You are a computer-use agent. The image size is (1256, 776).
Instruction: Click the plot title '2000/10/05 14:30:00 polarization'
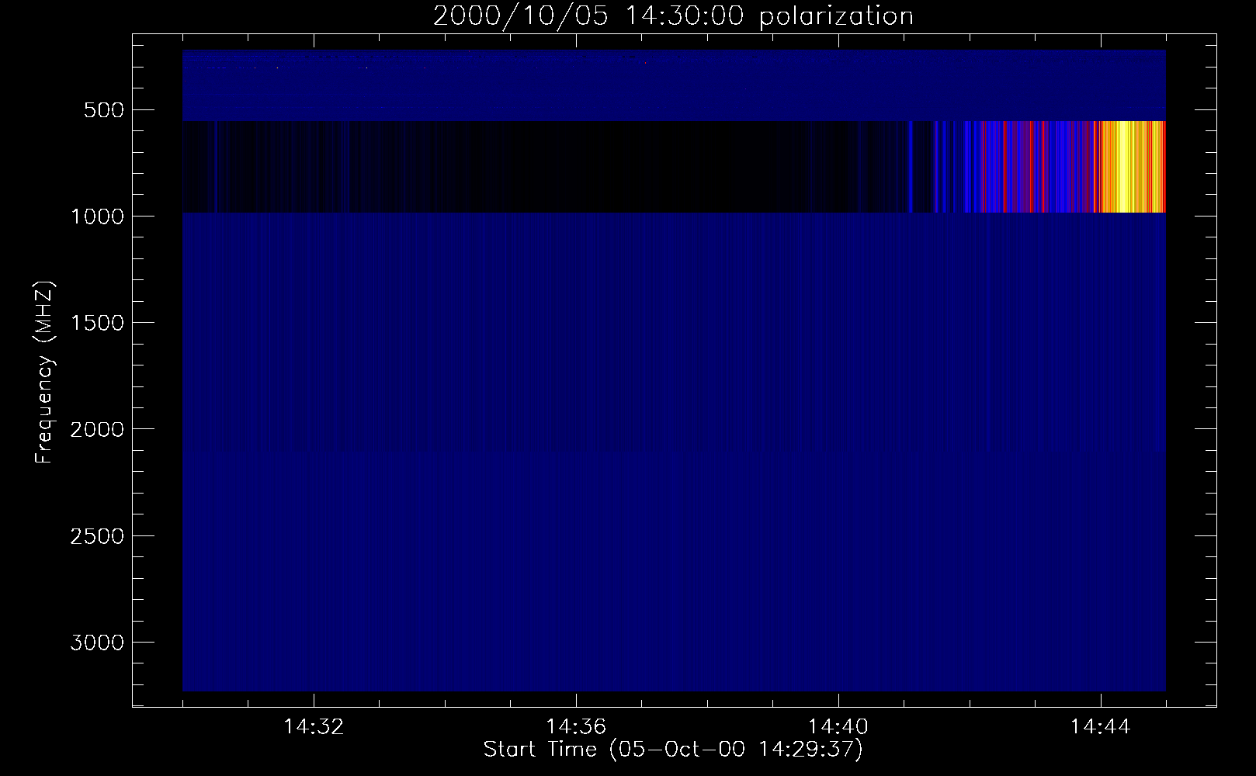[673, 16]
